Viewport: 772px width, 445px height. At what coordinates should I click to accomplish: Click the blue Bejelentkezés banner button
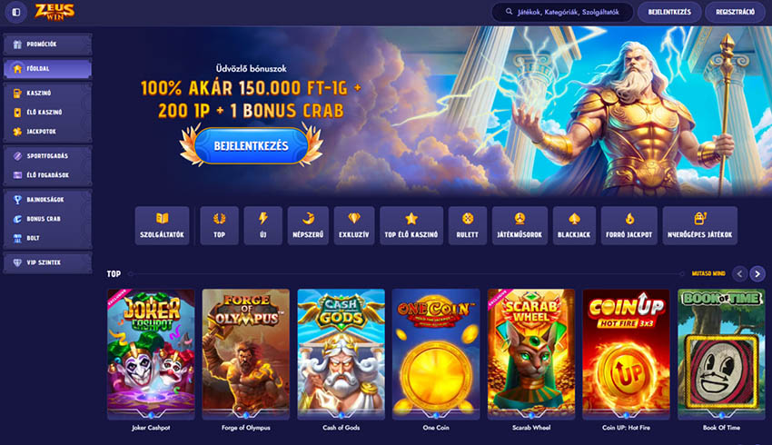click(x=251, y=145)
